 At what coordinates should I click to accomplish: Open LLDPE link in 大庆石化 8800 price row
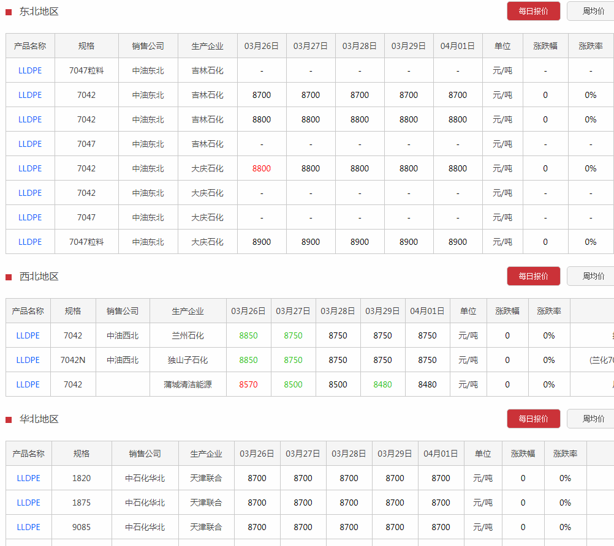[x=30, y=168]
